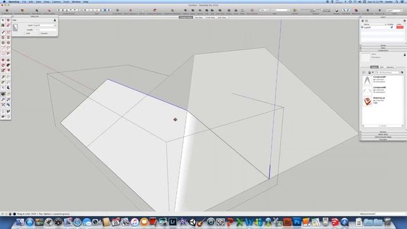Switch to the Top View scene tab
The height and width of the screenshot is (229, 407).
tap(199, 17)
